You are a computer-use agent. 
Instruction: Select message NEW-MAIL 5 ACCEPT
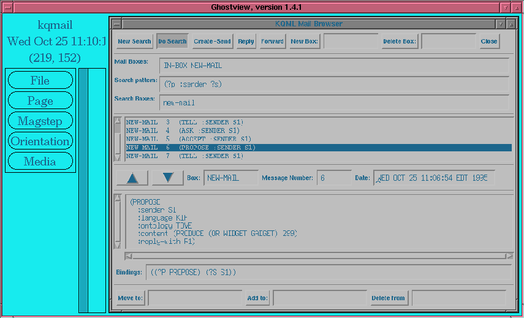coord(319,139)
